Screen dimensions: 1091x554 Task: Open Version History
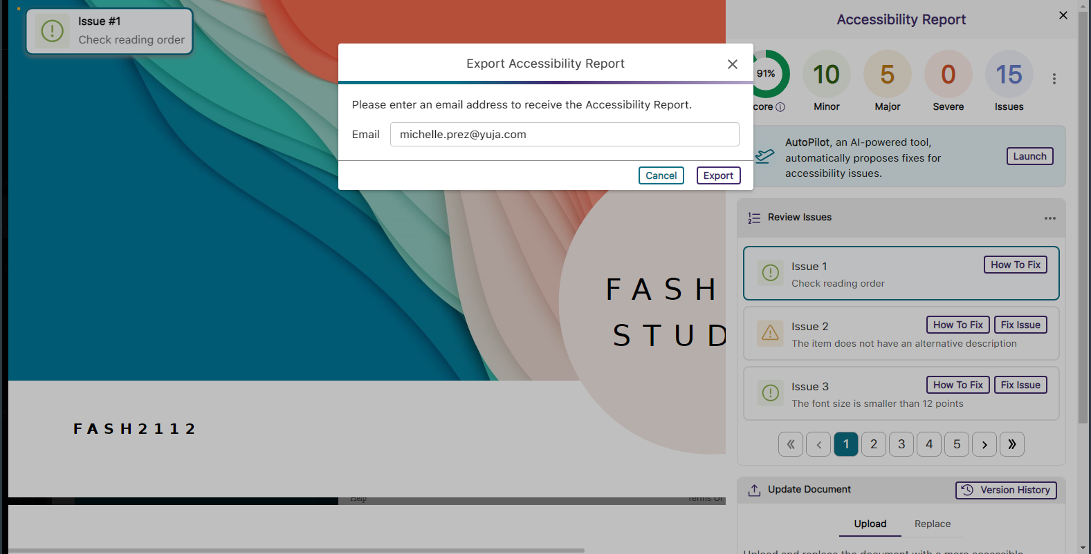(1006, 490)
